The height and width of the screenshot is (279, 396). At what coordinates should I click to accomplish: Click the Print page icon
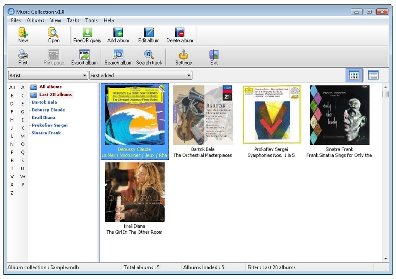tap(53, 55)
